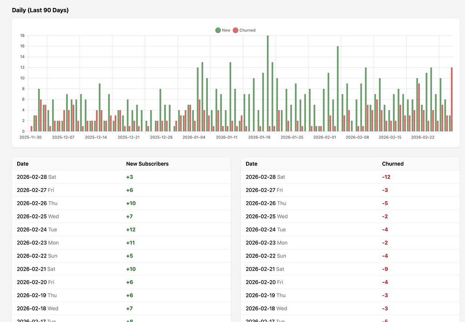Click the 2025-12-14 x-axis label
This screenshot has width=465, height=322.
click(96, 137)
